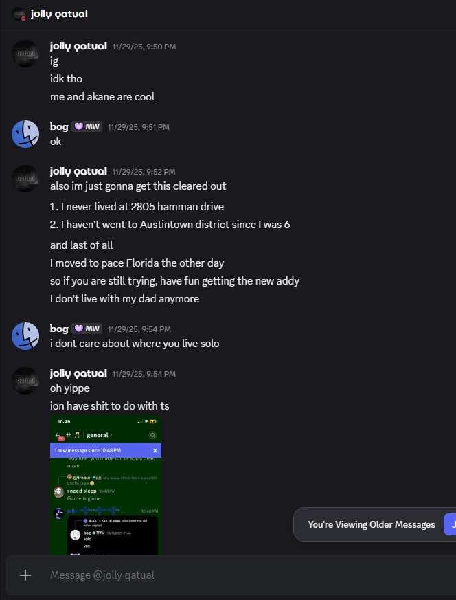
Task: Open the attached phone screenshot image
Action: point(106,485)
